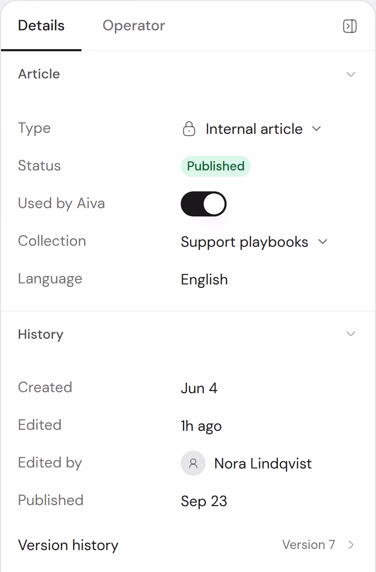Click the Status field label

tap(39, 166)
